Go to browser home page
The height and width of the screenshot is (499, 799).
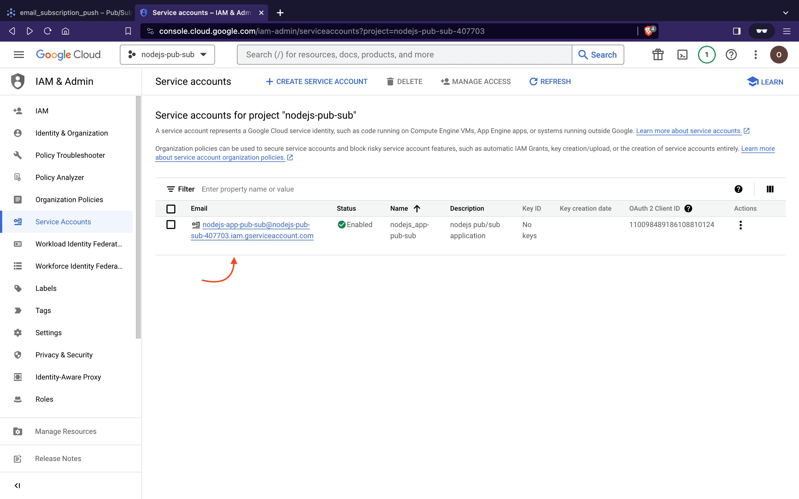[65, 31]
